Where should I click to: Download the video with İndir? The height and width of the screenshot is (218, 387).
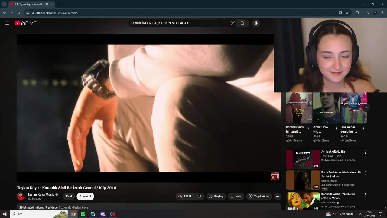click(x=236, y=197)
